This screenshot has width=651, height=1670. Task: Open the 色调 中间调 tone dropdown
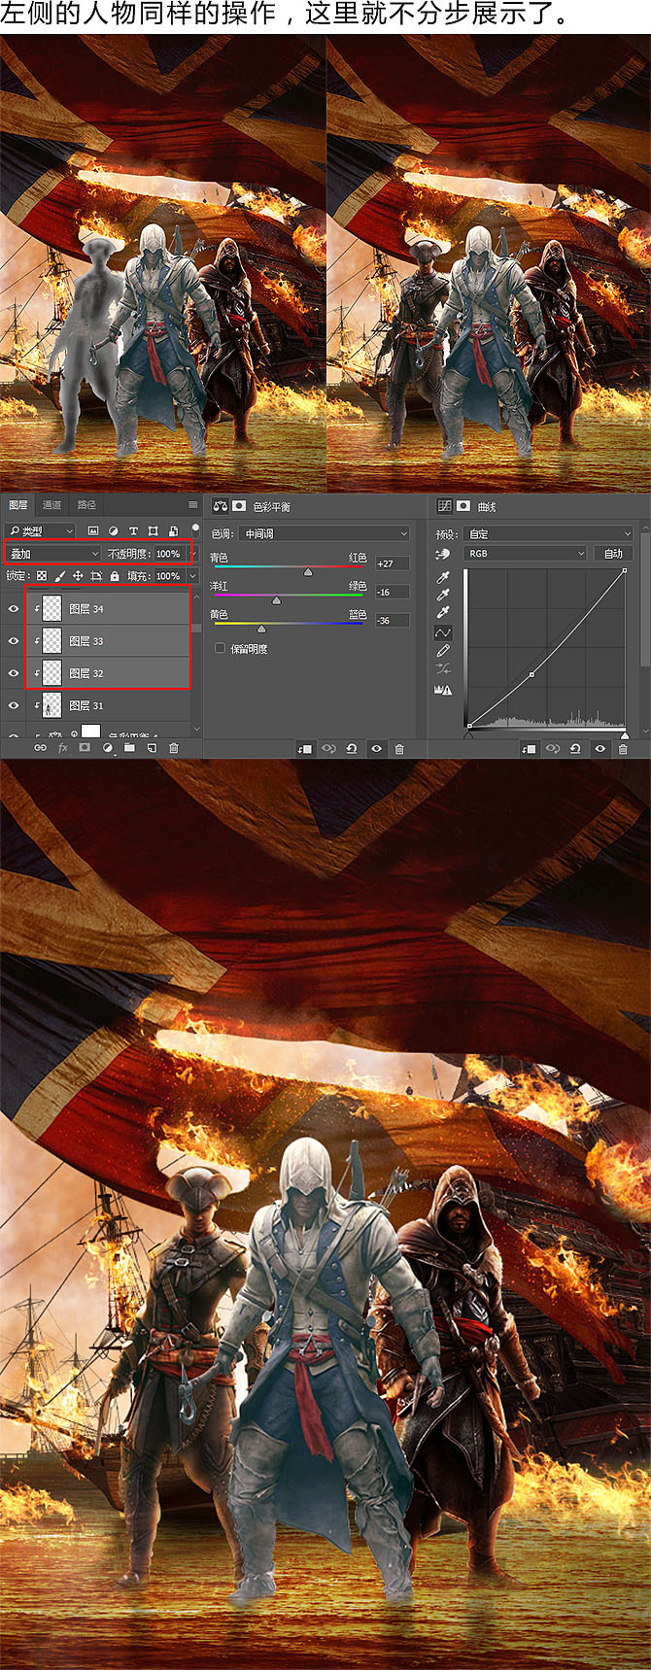[x=325, y=533]
